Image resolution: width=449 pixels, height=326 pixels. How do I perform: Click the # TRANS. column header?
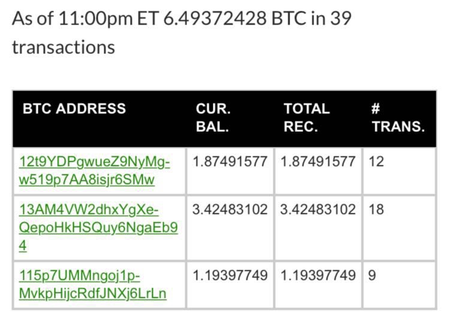(x=398, y=117)
